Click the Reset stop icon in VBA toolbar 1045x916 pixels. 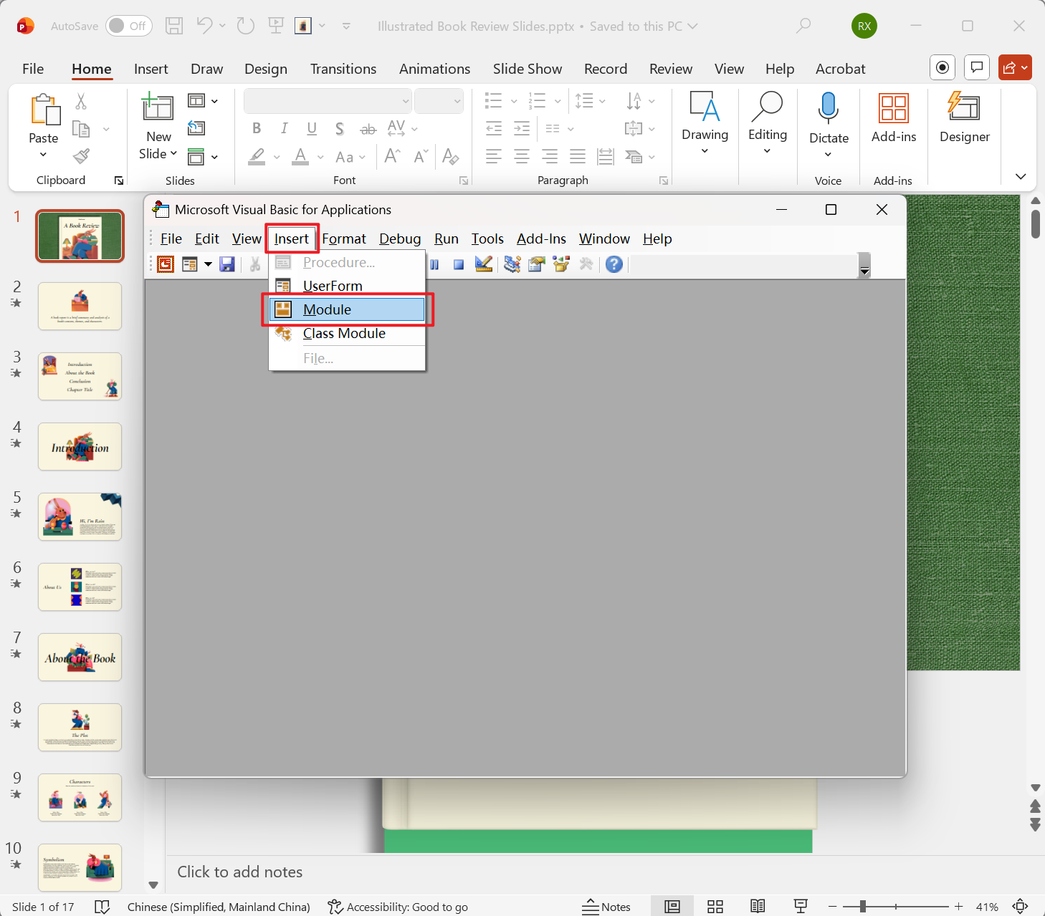coord(459,264)
